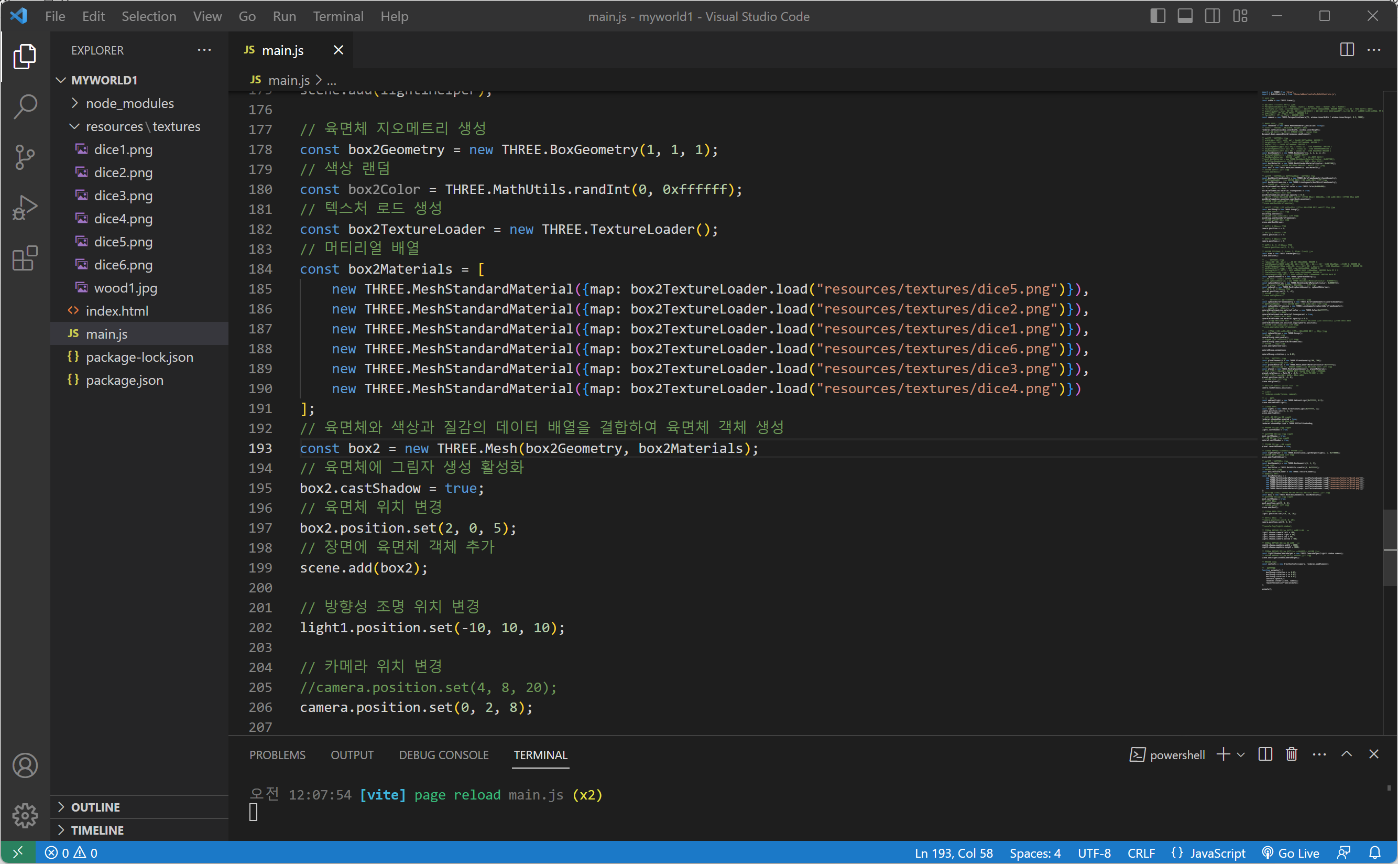Screen dimensions: 1398x864
Task: Kill terminal with trash icon
Action: (x=1291, y=754)
